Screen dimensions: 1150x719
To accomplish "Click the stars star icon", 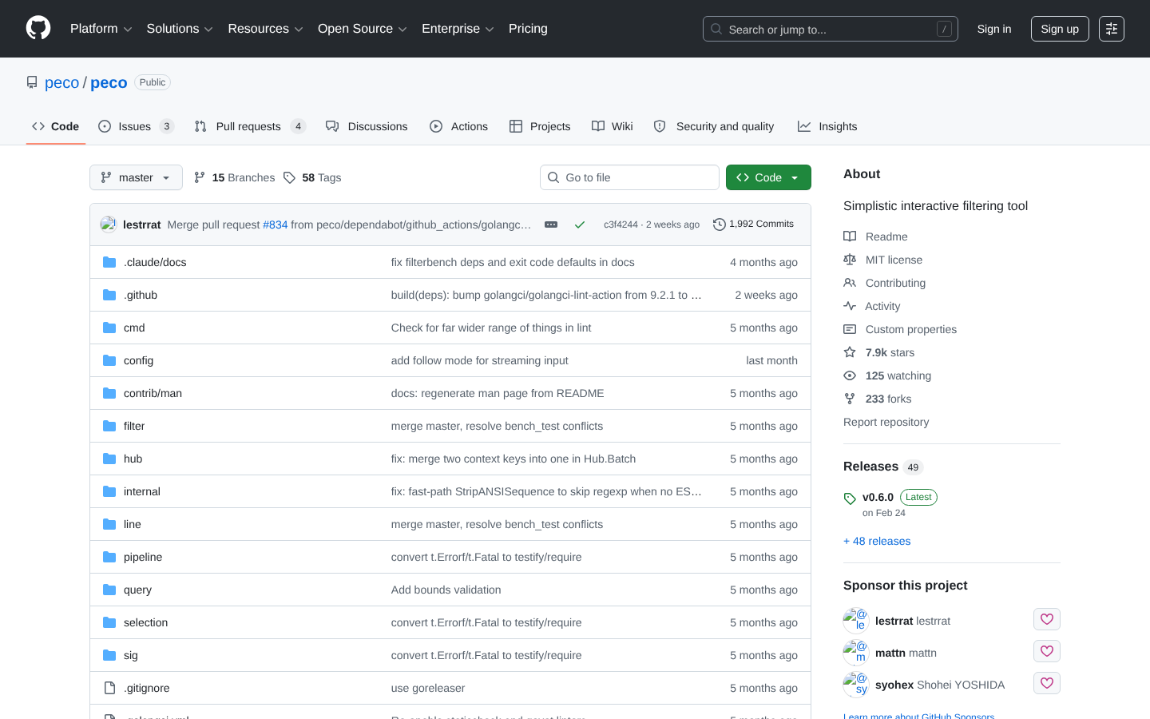I will (x=850, y=352).
